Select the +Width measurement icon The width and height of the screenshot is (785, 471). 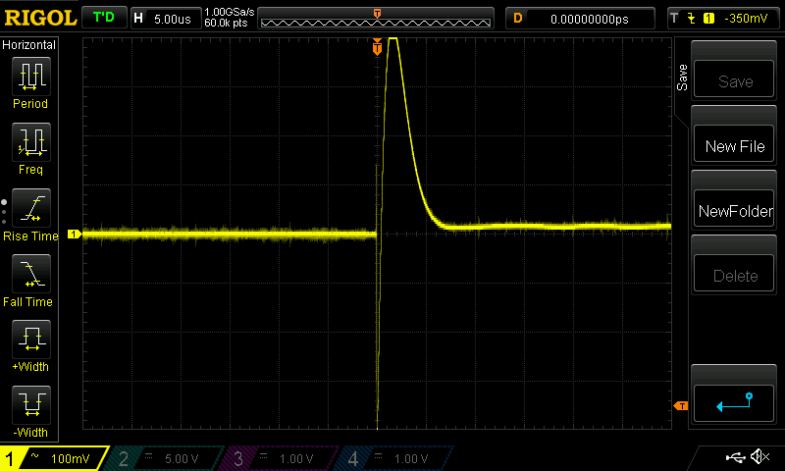[31, 339]
